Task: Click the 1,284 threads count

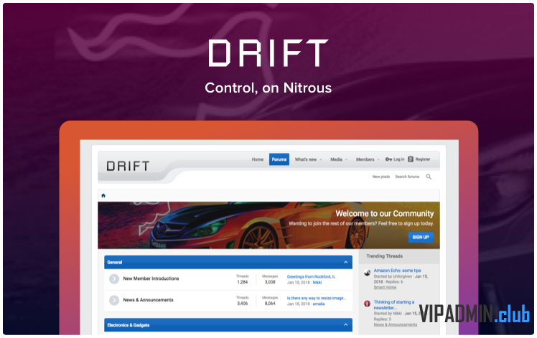Action: pyautogui.click(x=242, y=282)
